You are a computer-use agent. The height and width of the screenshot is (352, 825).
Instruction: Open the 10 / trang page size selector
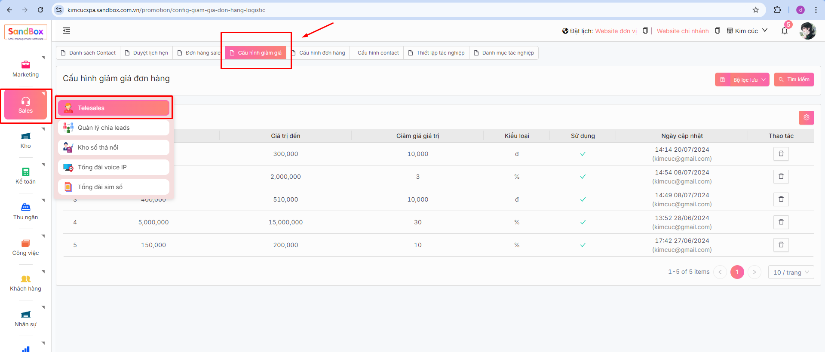coord(791,272)
